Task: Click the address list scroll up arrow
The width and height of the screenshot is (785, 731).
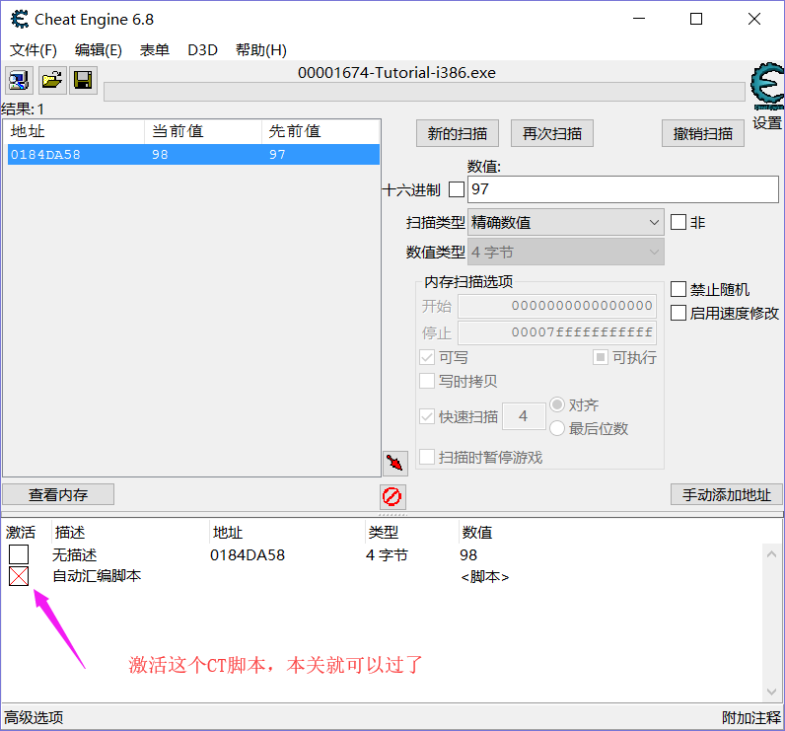Action: pyautogui.click(x=771, y=553)
